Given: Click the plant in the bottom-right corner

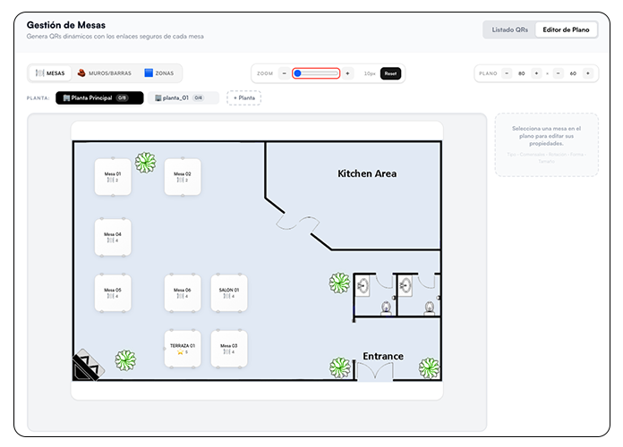Looking at the screenshot, I should (429, 368).
